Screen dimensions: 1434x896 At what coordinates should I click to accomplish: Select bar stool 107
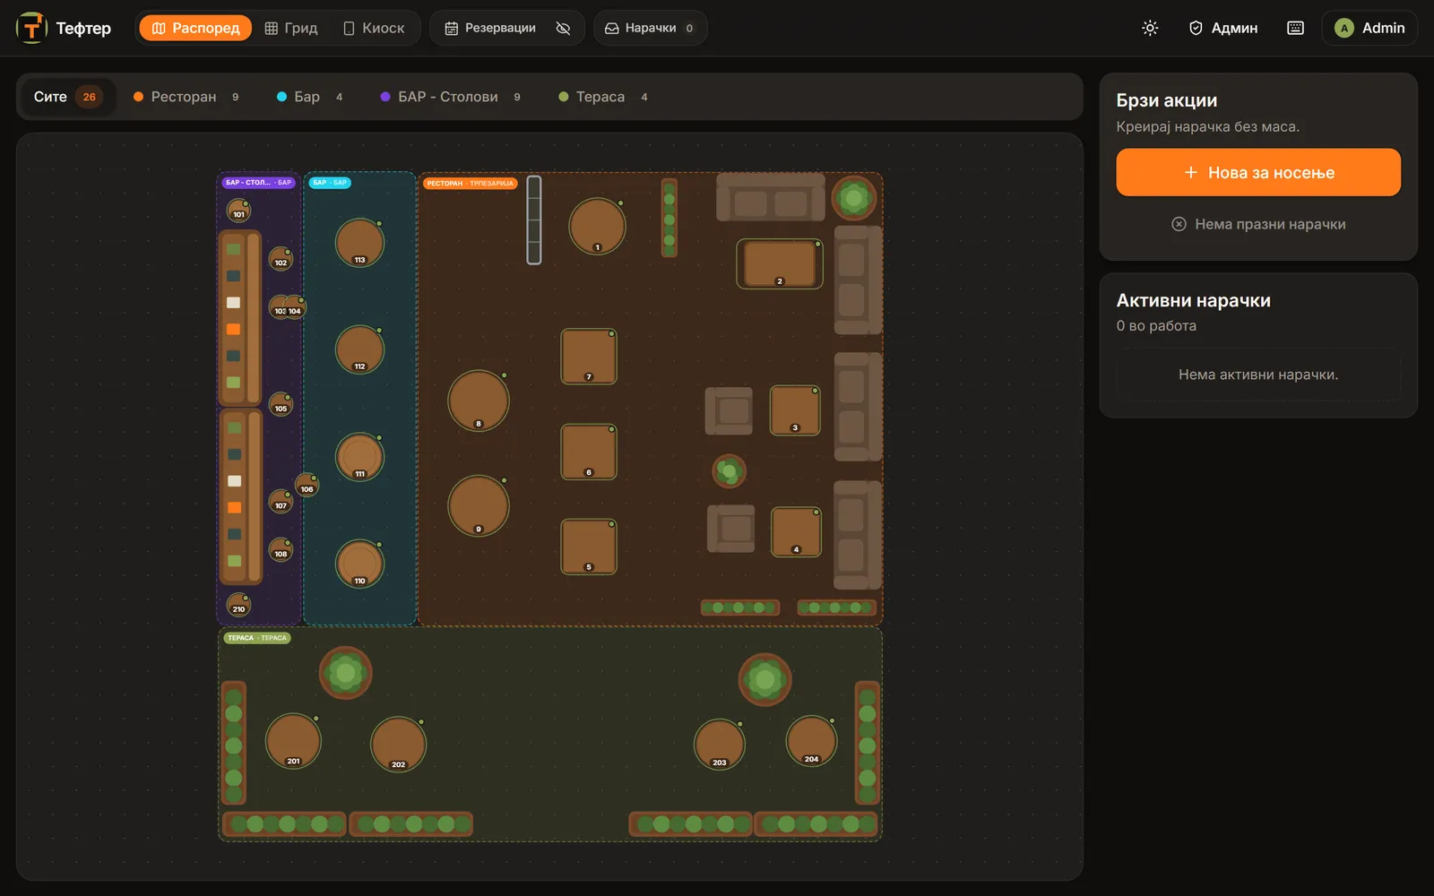pos(281,501)
